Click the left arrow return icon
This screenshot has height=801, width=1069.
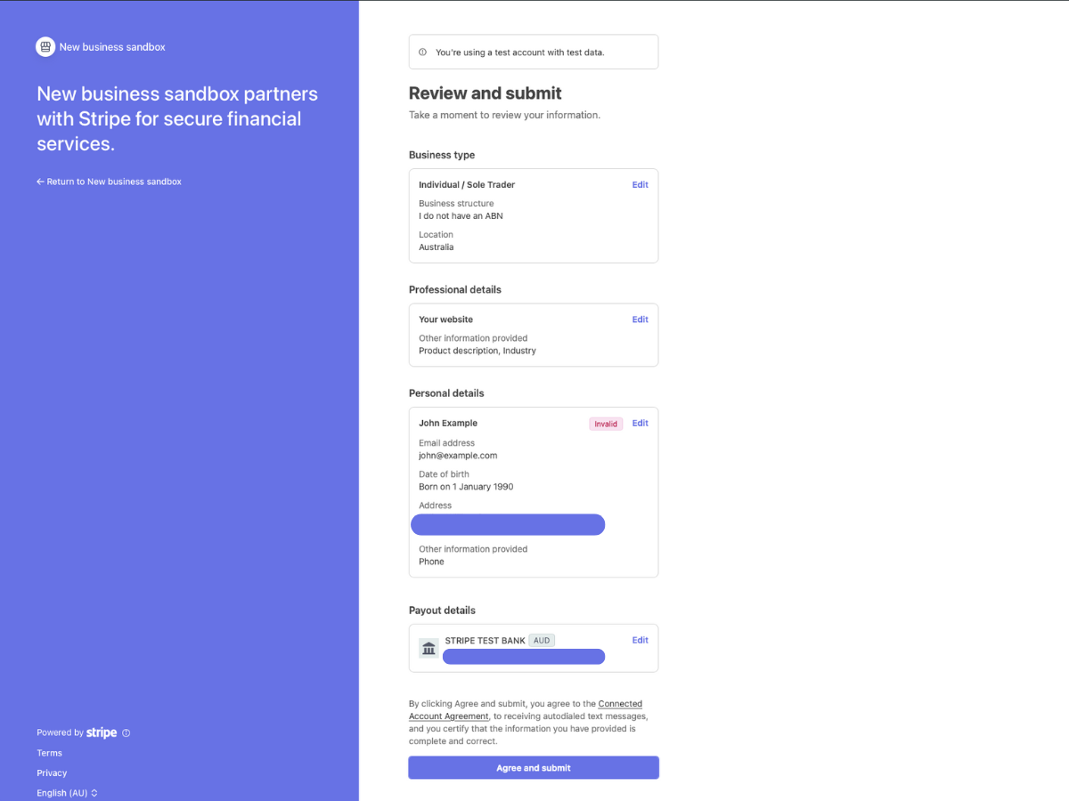tap(40, 181)
